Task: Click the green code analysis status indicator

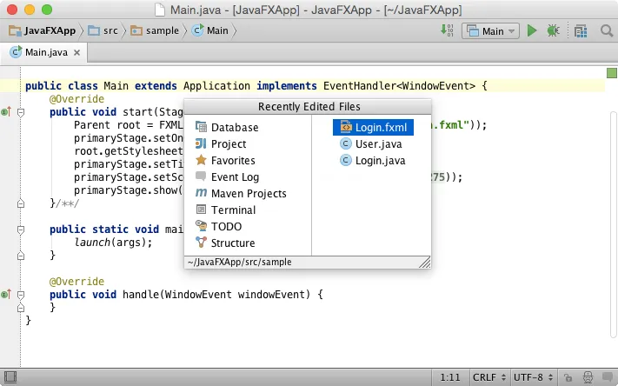Action: pos(612,73)
